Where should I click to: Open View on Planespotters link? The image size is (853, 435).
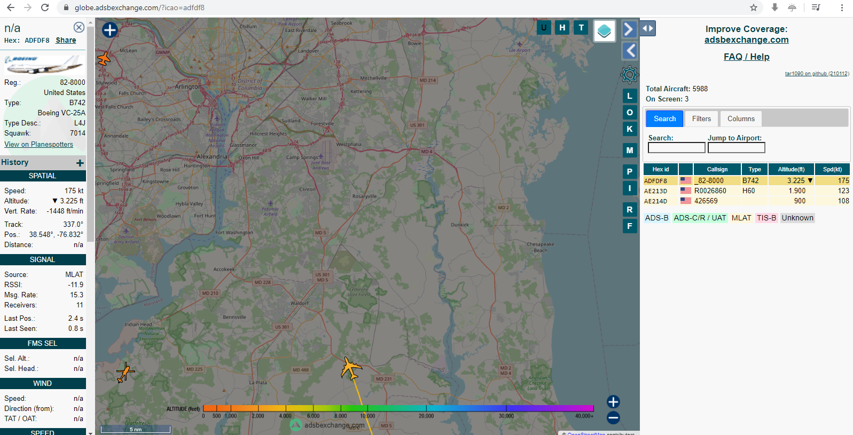[38, 144]
